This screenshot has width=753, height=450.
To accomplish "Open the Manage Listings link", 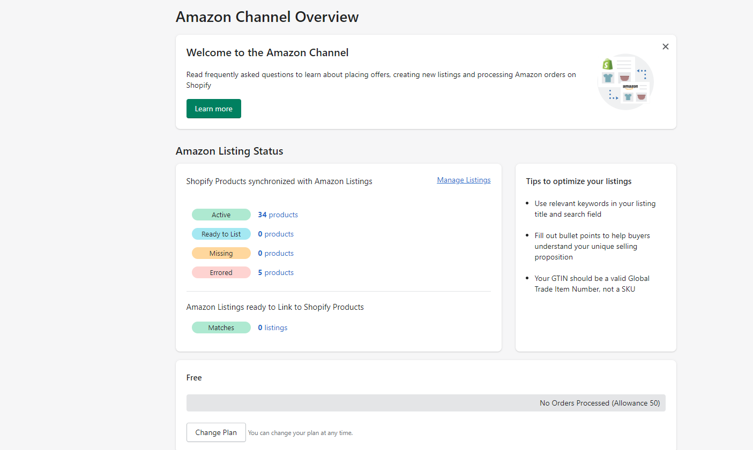I will 464,180.
